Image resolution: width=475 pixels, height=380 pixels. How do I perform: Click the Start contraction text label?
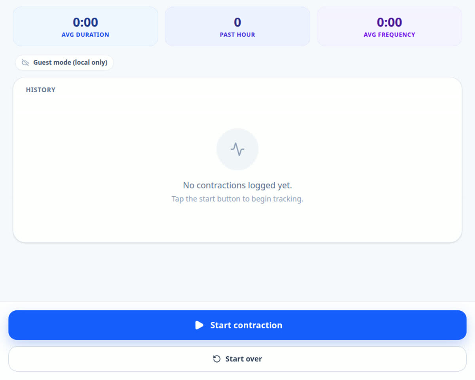(246, 325)
